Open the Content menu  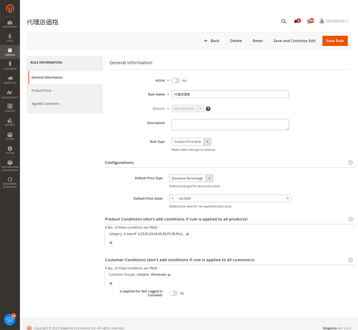tap(10, 108)
